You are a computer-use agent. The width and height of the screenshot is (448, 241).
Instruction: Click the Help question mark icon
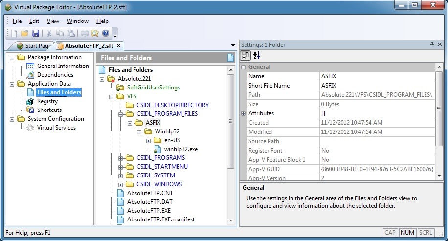105,33
